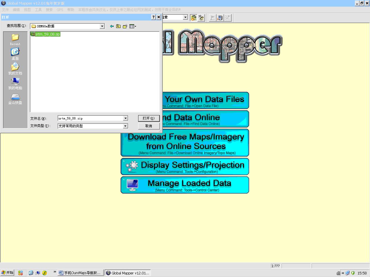Image resolution: width=370 pixels, height=277 pixels.
Task: Click the 15:58 system clock
Action: (362, 273)
